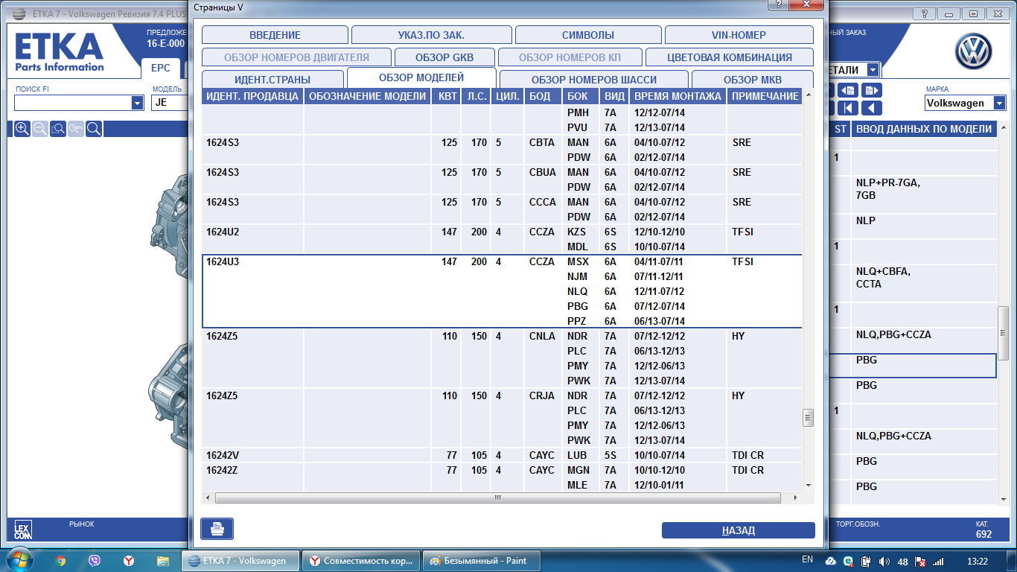The image size is (1017, 572).
Task: Click the ВРЕМЯ МОНТАЖА column header
Action: (x=678, y=96)
